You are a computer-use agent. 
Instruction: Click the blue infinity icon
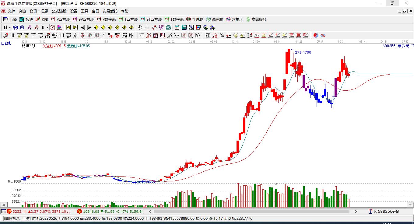(323, 35)
